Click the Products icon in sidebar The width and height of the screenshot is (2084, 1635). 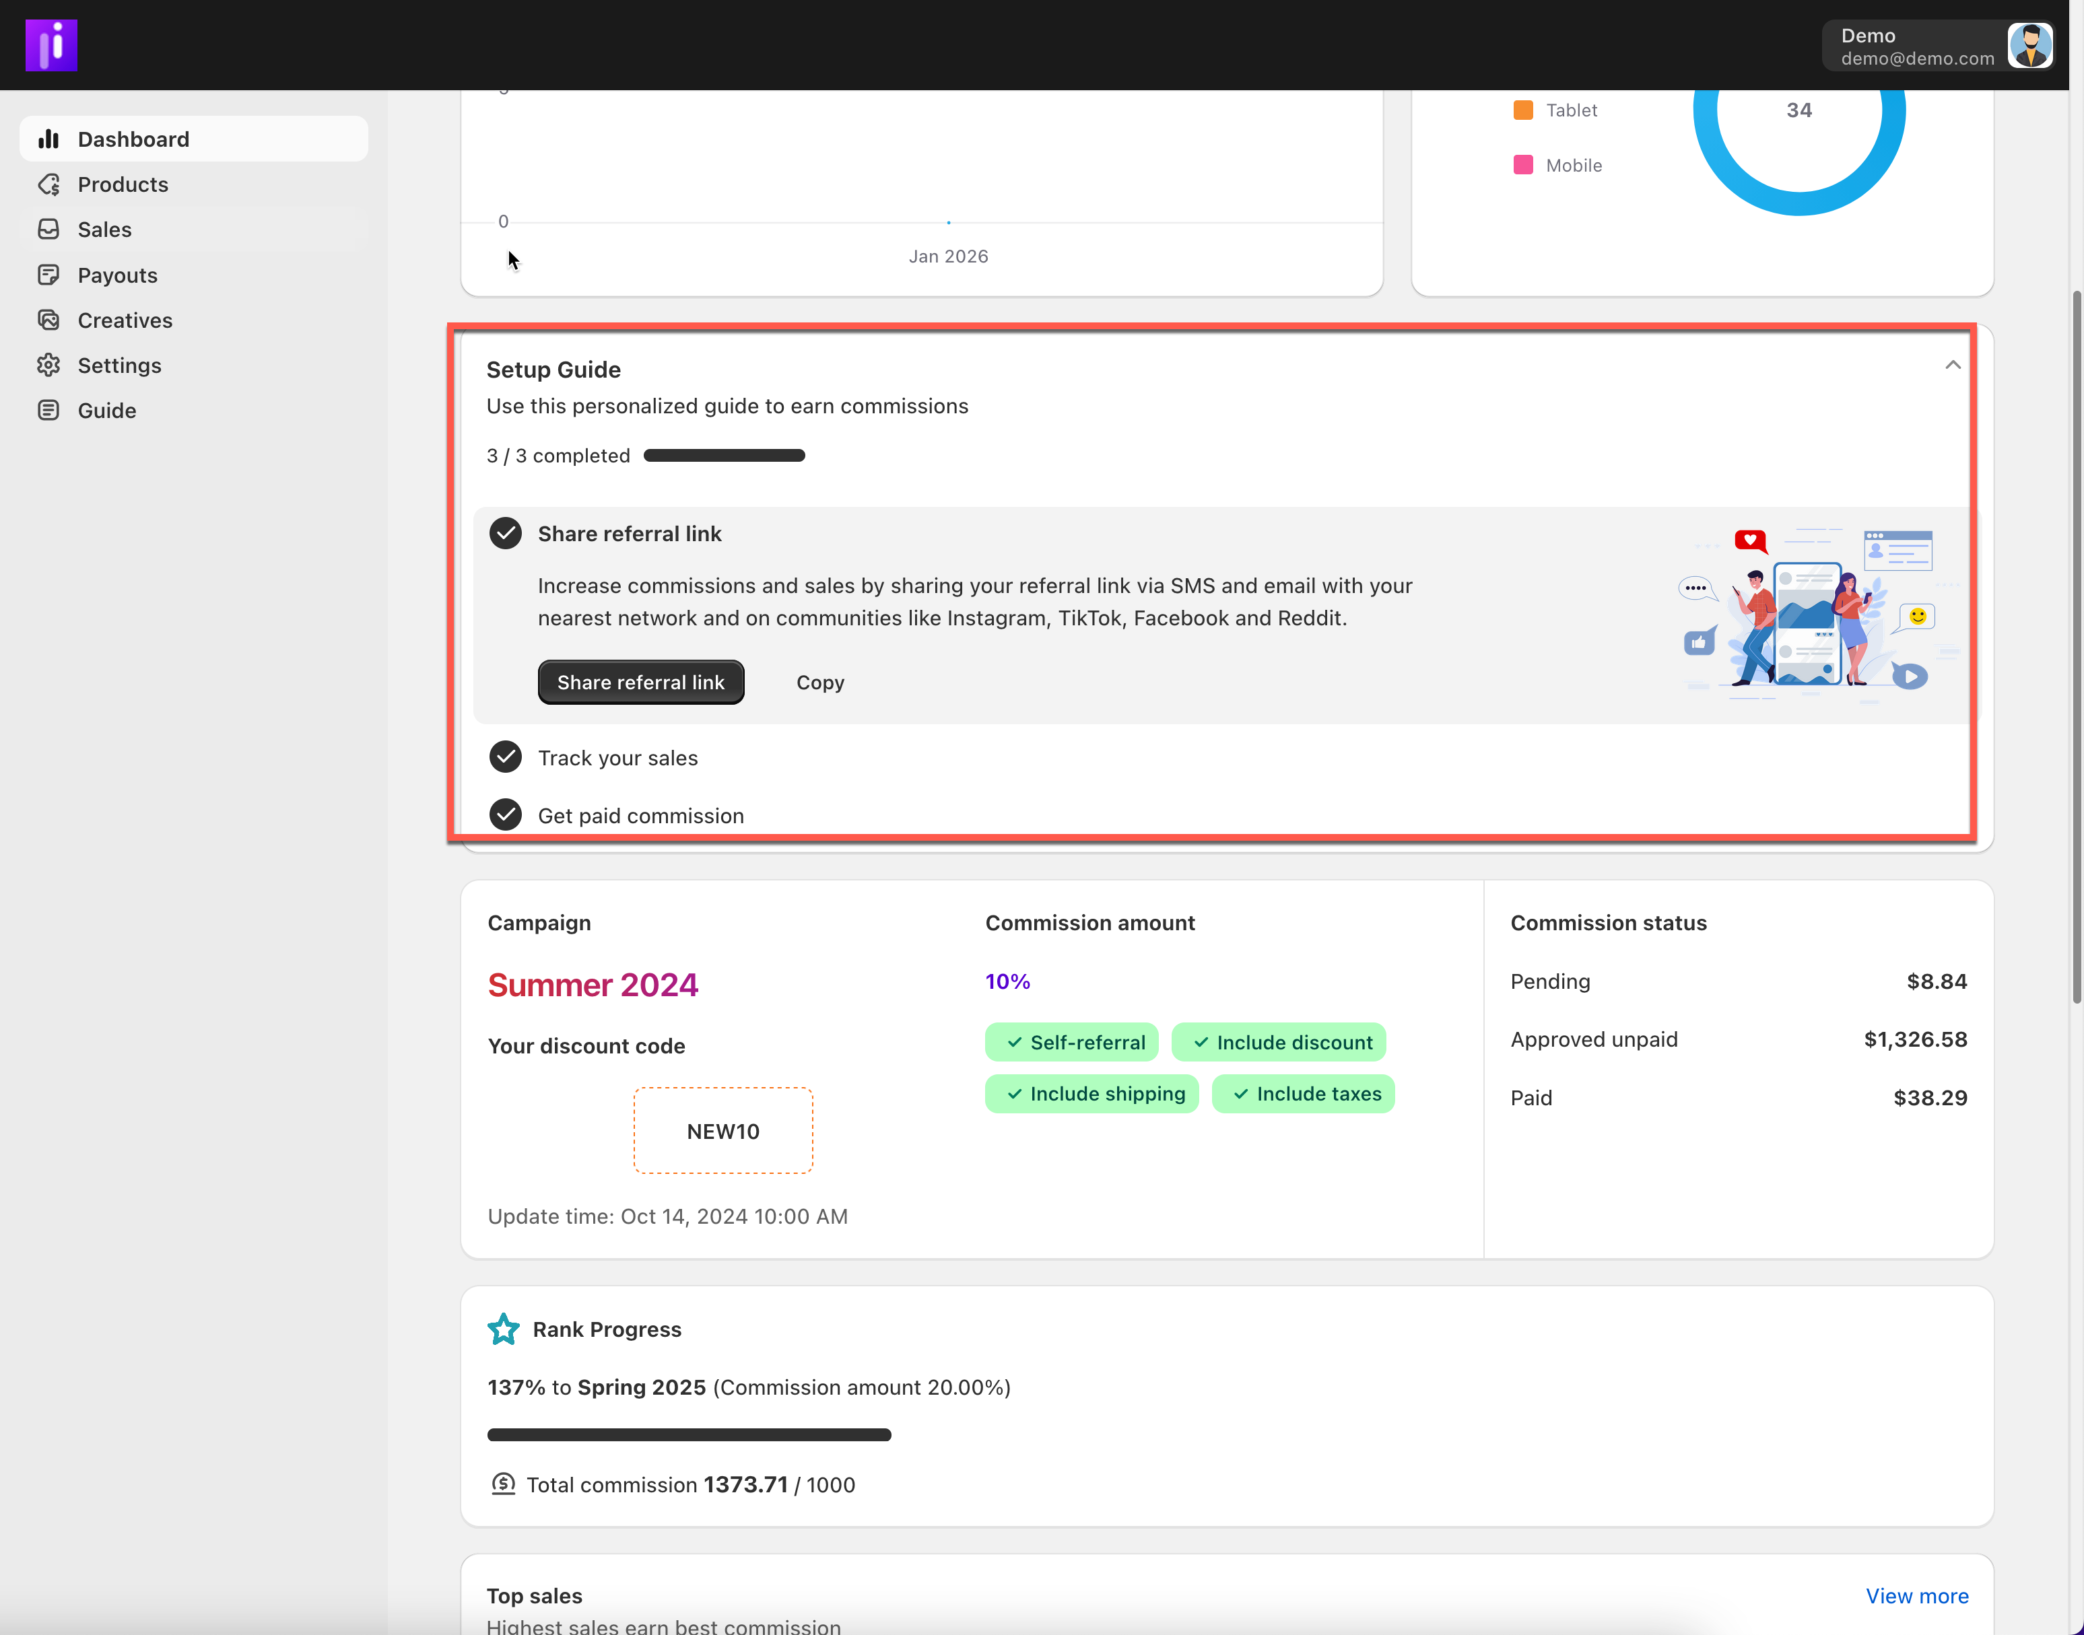(x=48, y=184)
